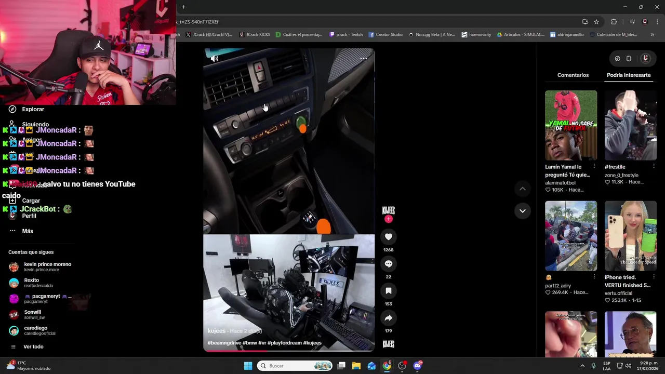Screen dimensions: 665x374
Task: Open comments via speech bubble icon
Action: click(388, 264)
